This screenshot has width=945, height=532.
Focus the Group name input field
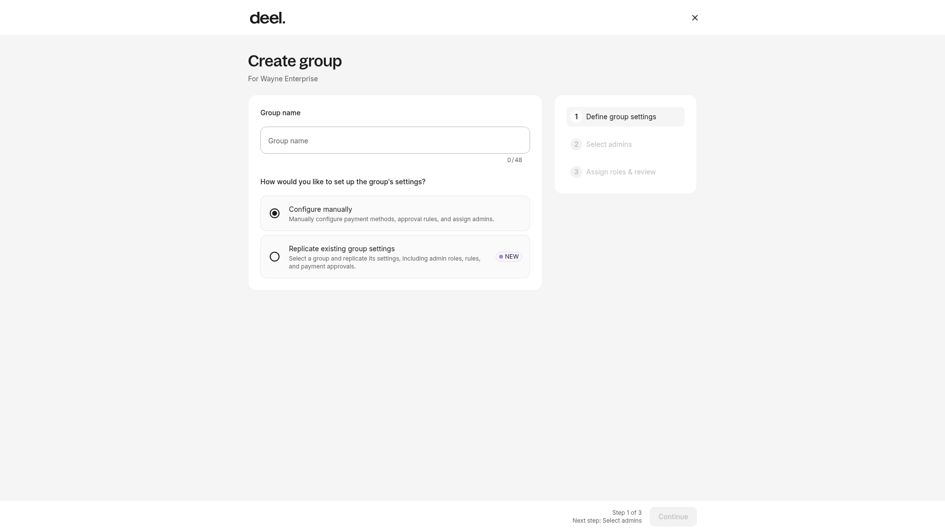pyautogui.click(x=395, y=140)
